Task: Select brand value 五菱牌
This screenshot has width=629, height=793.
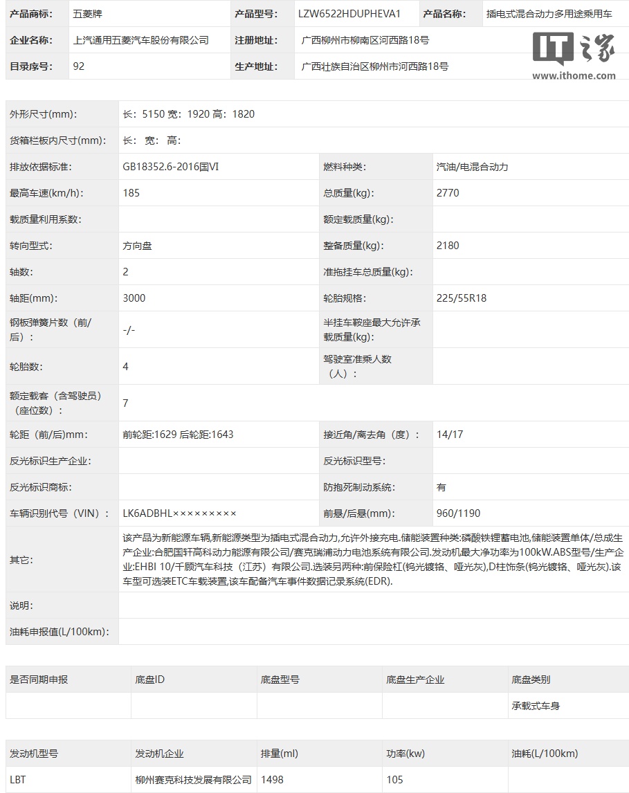Action: [87, 14]
